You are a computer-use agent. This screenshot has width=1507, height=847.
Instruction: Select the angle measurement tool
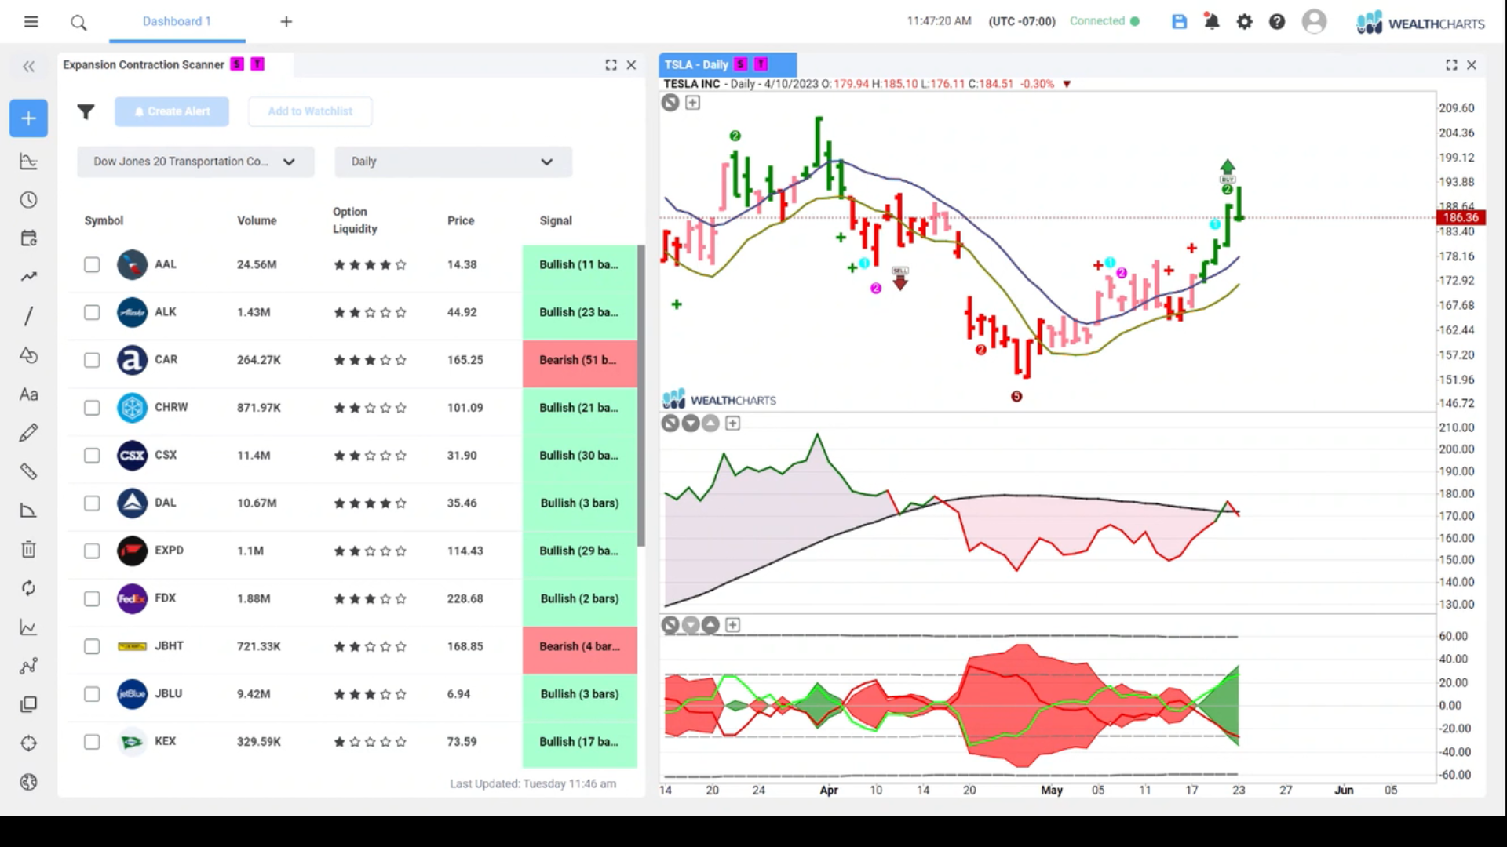[29, 511]
